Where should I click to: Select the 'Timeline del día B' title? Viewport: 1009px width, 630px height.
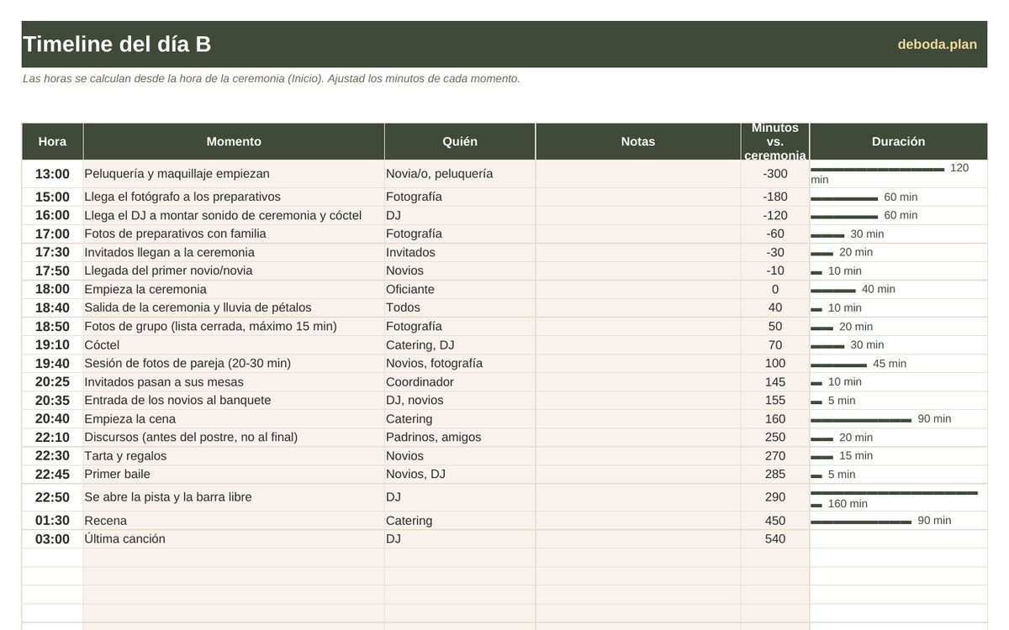tap(117, 45)
